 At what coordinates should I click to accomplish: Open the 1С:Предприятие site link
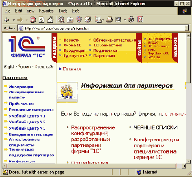[x=160, y=39]
